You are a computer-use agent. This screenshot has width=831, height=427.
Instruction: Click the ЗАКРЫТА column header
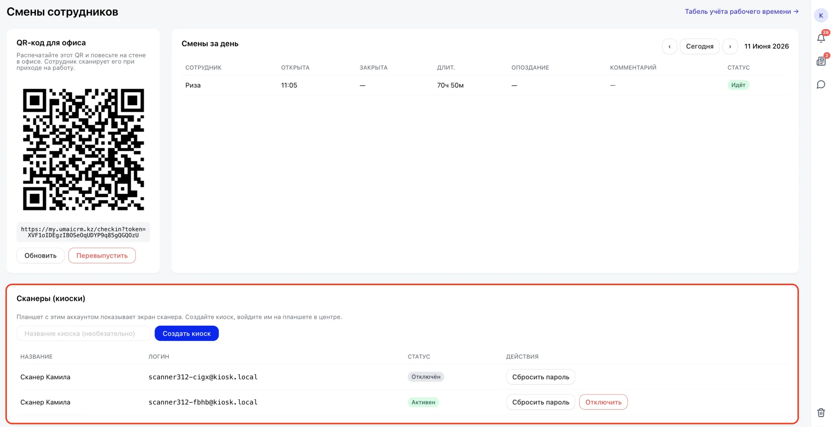coord(374,68)
